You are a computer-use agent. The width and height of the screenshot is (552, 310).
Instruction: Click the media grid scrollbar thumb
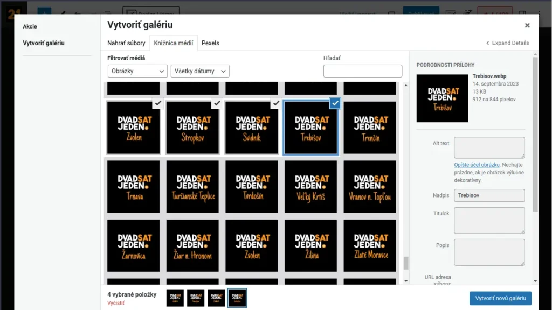[x=406, y=263]
